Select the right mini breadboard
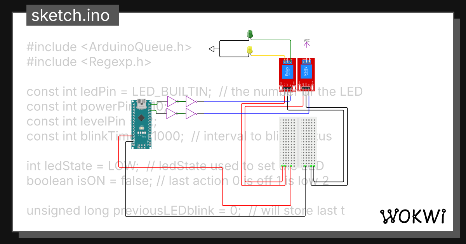This screenshot has height=244, width=466. (x=308, y=142)
